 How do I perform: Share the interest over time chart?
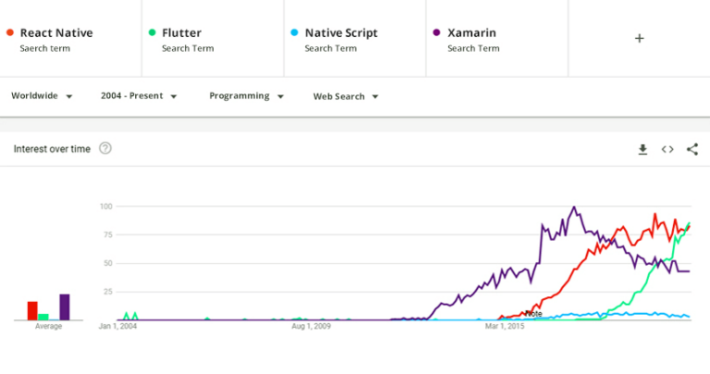pyautogui.click(x=692, y=150)
